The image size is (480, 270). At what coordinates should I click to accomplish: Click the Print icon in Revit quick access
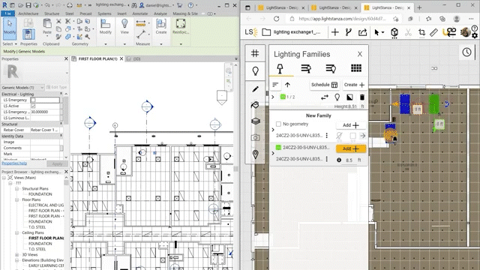70,5
